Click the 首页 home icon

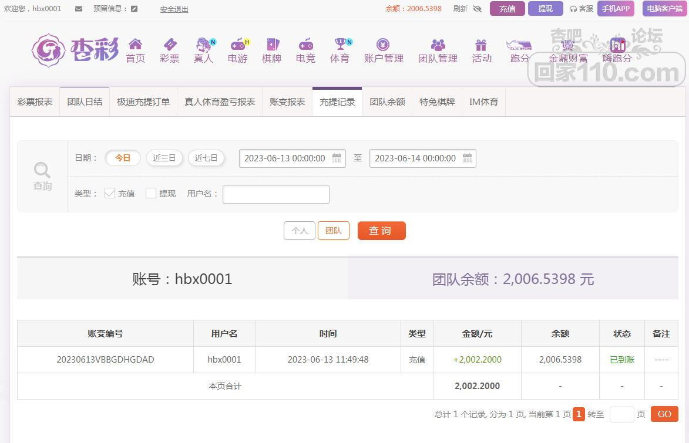tap(135, 45)
